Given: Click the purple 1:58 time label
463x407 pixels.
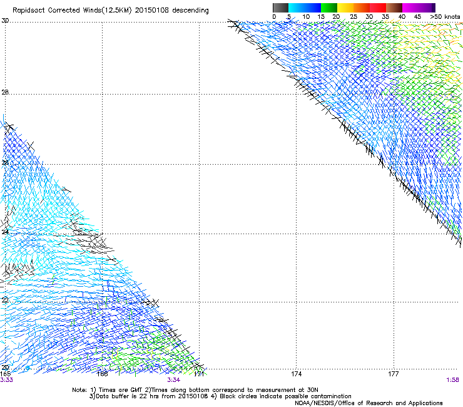Looking at the screenshot, I should coord(452,380).
